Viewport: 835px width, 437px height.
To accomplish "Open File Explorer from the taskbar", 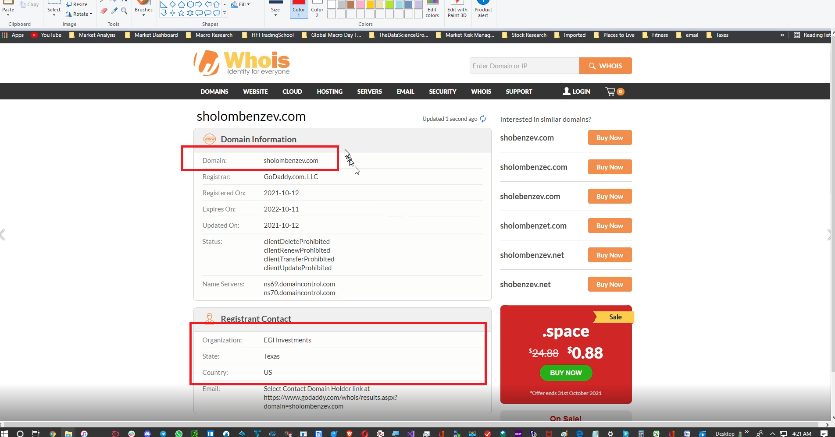I will 68,433.
